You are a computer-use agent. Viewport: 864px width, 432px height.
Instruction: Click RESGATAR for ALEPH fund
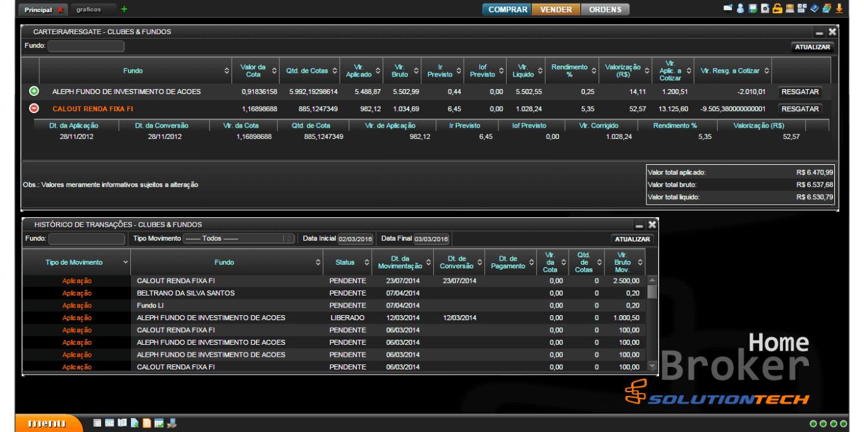800,92
